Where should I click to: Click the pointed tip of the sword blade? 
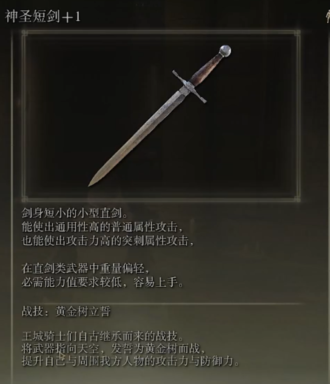(x=90, y=184)
